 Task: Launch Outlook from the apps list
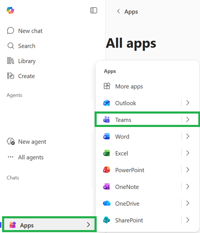pos(126,103)
